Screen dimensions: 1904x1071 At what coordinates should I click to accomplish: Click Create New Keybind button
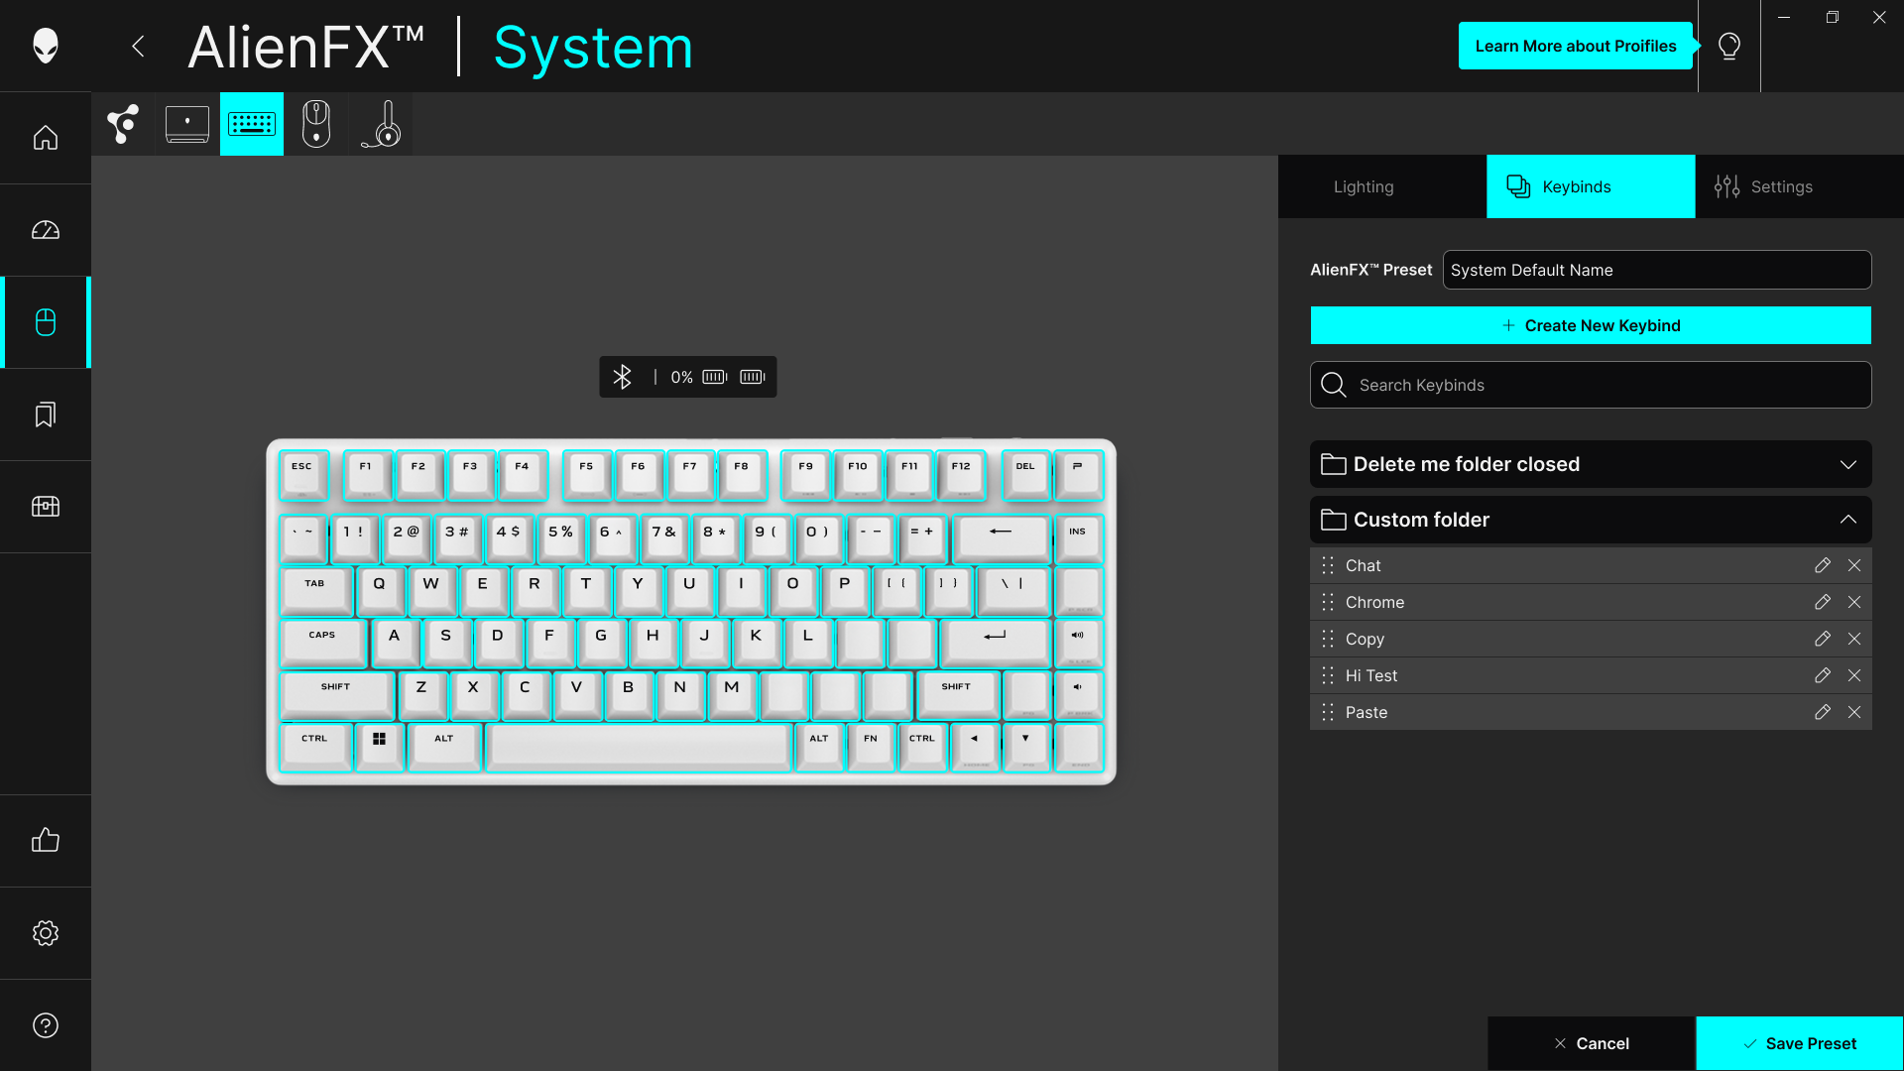click(1591, 325)
